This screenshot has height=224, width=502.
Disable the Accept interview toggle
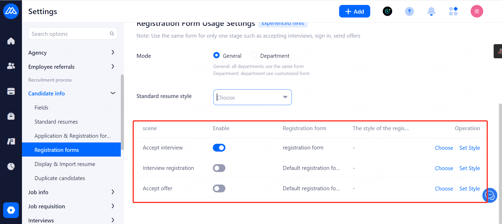coord(219,148)
